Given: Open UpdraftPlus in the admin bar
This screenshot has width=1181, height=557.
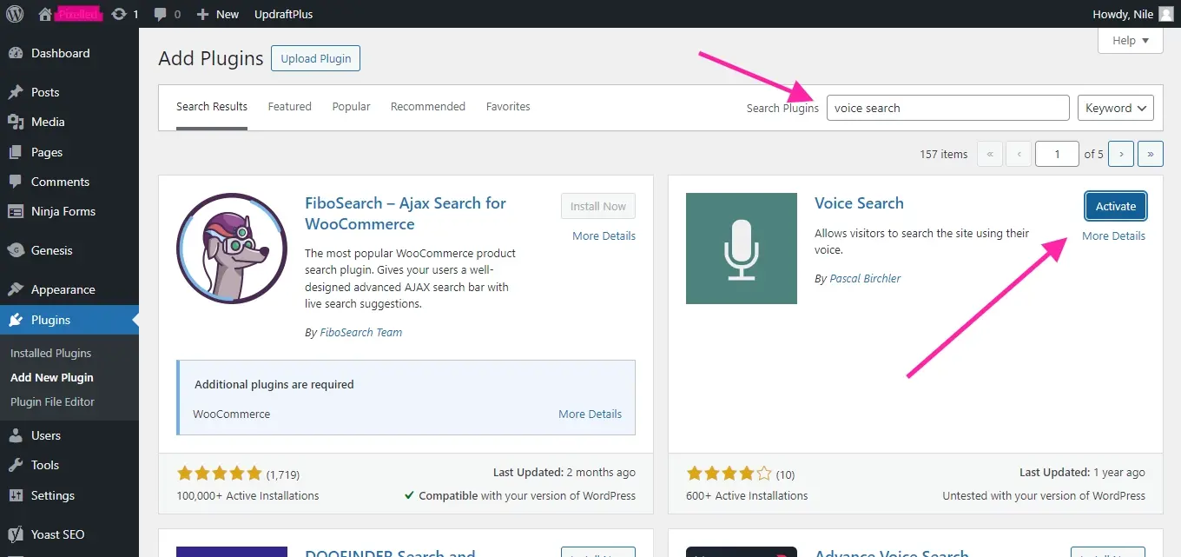Looking at the screenshot, I should click(x=284, y=14).
